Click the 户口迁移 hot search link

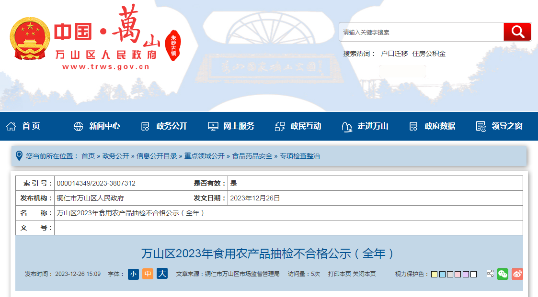(x=394, y=54)
